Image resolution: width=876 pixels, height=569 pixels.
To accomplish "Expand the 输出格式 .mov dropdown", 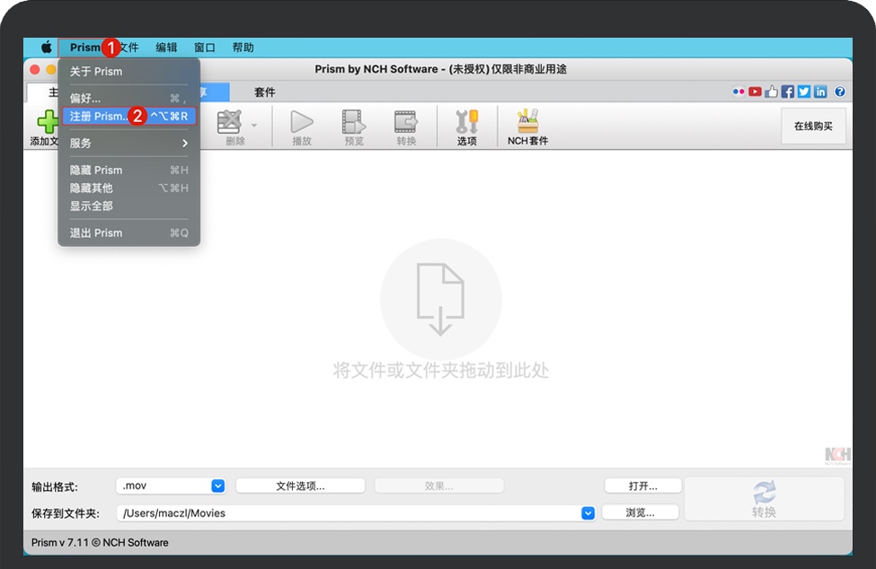I will click(x=217, y=486).
